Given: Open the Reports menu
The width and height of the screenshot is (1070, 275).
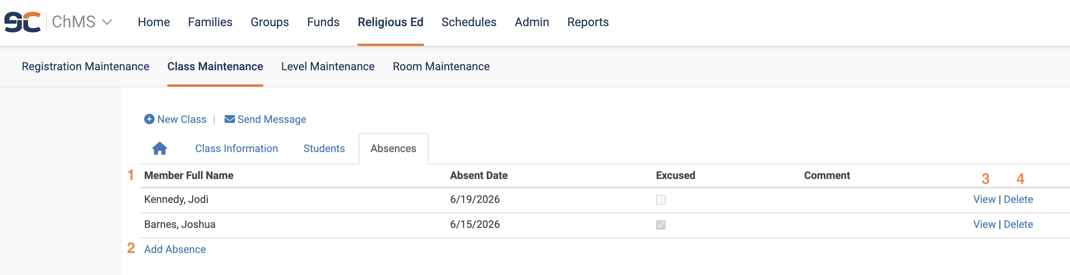Looking at the screenshot, I should click(x=588, y=22).
